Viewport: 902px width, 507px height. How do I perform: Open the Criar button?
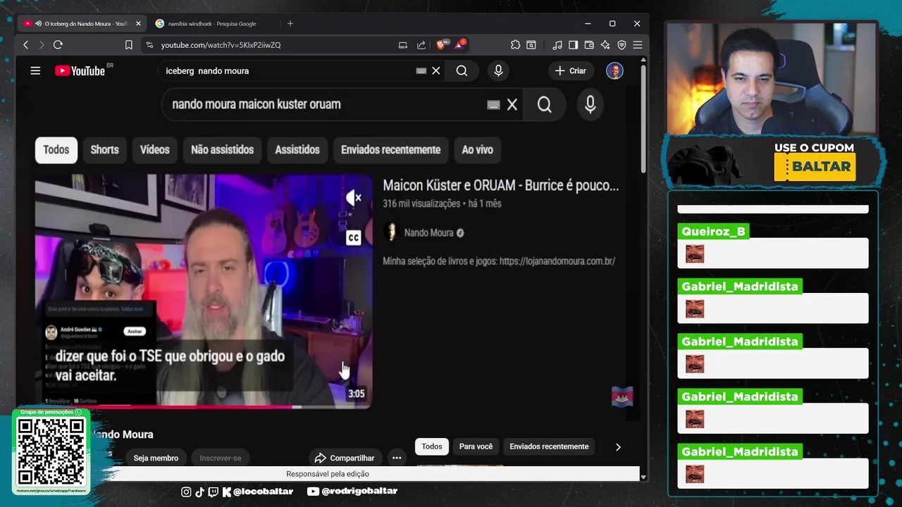pyautogui.click(x=571, y=70)
